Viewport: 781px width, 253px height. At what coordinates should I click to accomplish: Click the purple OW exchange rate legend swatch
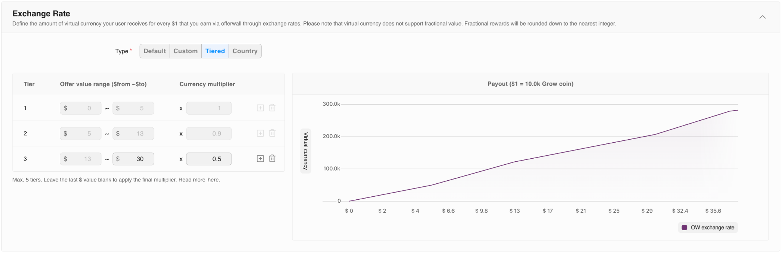[x=685, y=228]
